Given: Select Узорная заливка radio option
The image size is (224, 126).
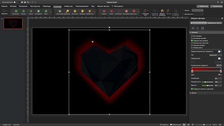Looking at the screenshot, I should (x=192, y=45).
